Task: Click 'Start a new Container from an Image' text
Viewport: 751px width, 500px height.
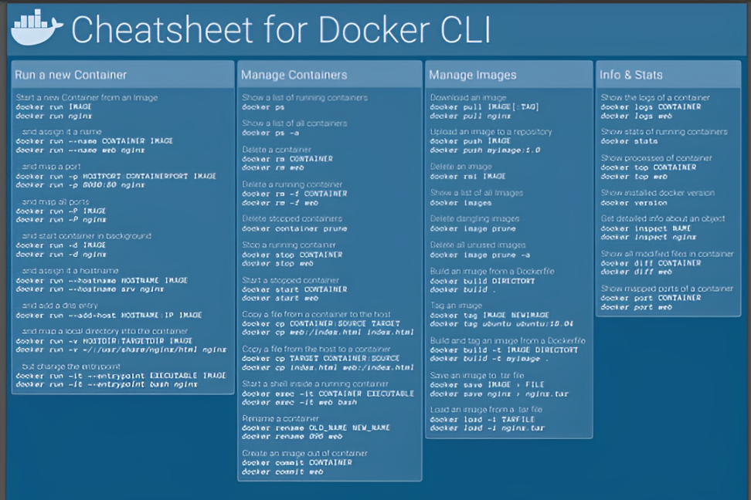Action: [87, 97]
